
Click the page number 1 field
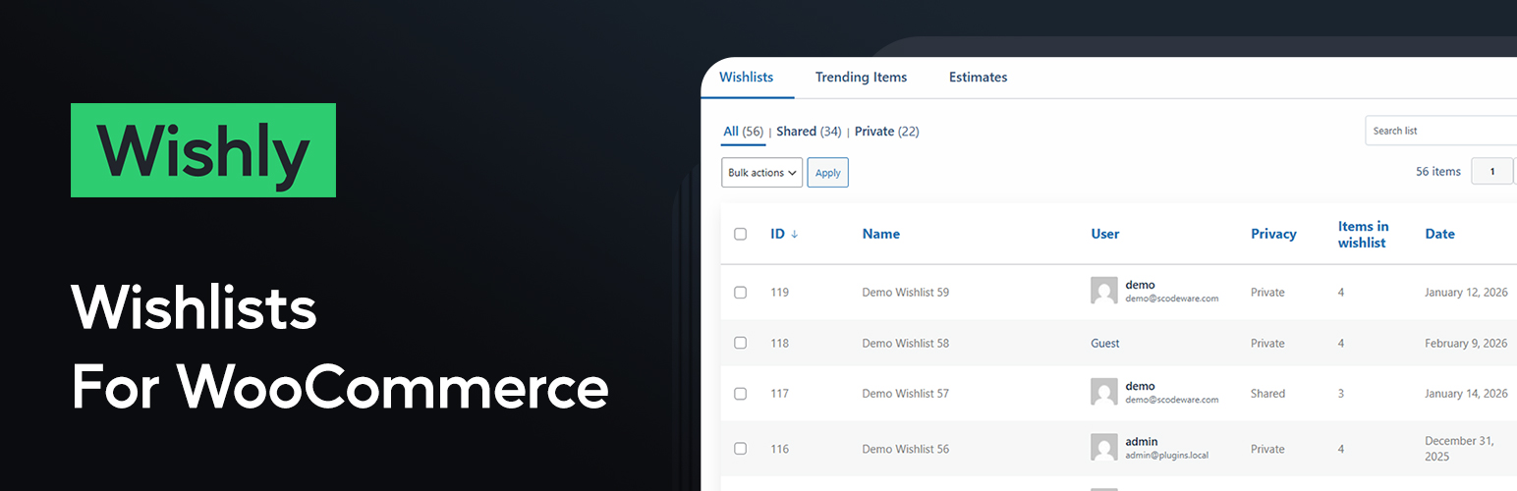click(x=1492, y=172)
